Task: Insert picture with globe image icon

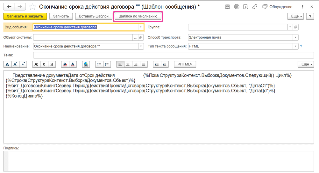Action: pyautogui.click(x=86, y=64)
